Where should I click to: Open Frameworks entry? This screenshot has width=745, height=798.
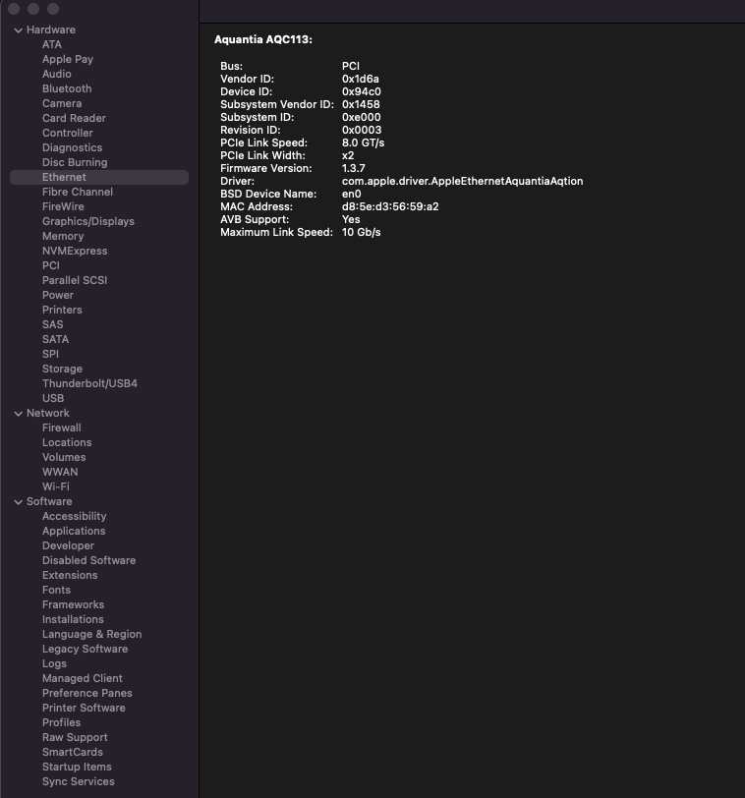[73, 605]
